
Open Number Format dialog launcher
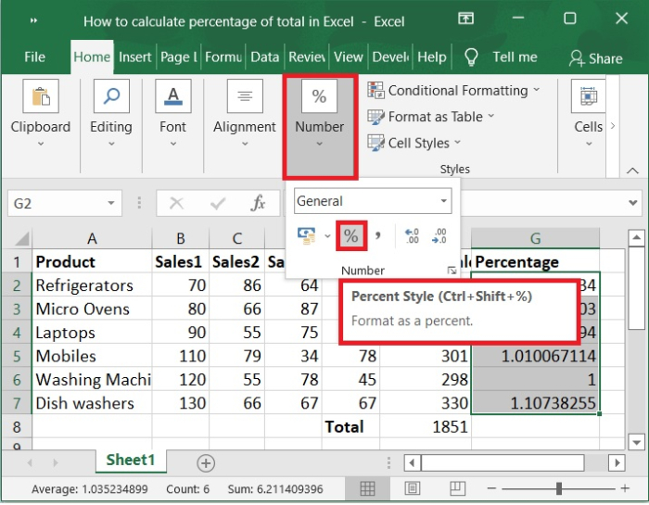click(452, 271)
